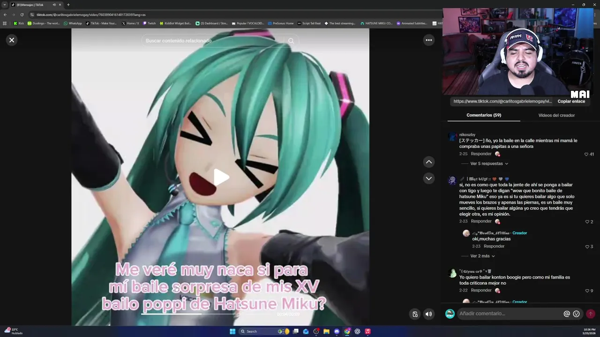Reply to nikoszby's comment via 'Responder'
This screenshot has height=337, width=600.
(x=481, y=154)
